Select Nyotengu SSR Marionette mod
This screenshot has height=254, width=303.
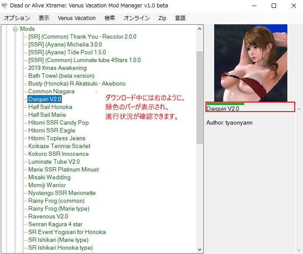point(62,193)
